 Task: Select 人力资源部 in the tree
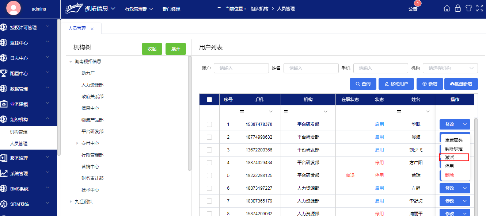(92, 85)
